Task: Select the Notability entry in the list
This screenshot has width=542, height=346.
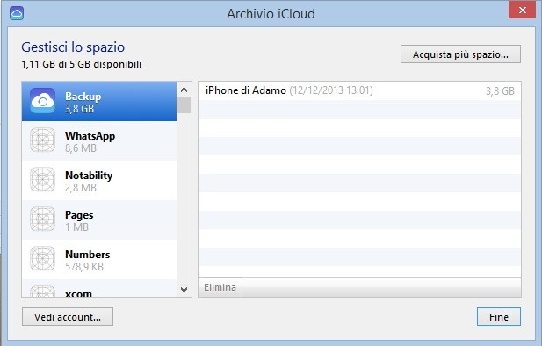Action: click(x=99, y=180)
